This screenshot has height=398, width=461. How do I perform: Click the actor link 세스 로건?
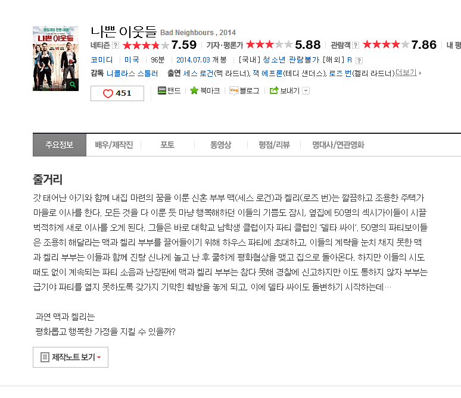pyautogui.click(x=198, y=73)
